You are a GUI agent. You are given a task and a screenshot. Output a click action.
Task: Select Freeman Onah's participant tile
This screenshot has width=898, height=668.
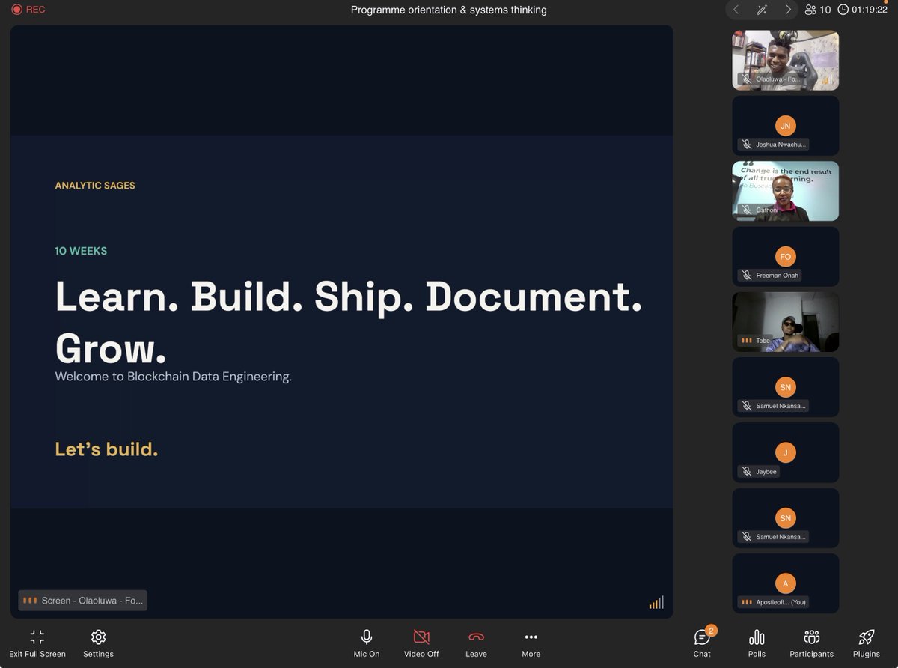pyautogui.click(x=785, y=256)
